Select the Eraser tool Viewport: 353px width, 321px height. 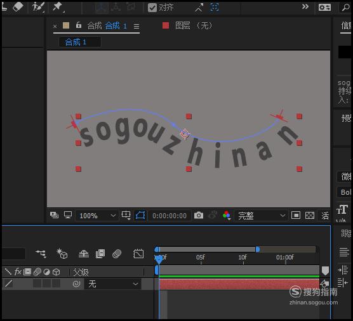[18, 6]
